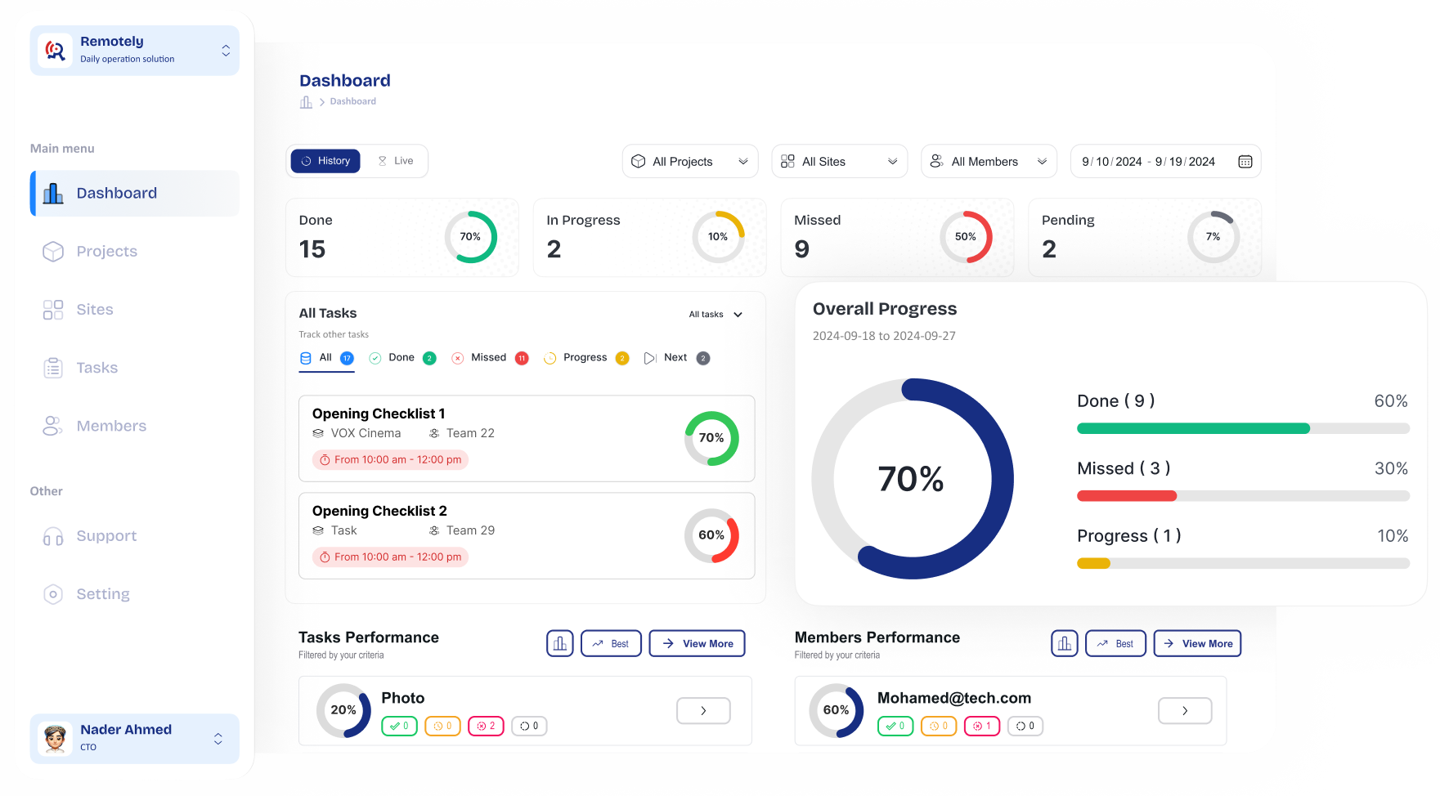Select the Next tasks tab
This screenshot has width=1440, height=796.
pyautogui.click(x=677, y=358)
